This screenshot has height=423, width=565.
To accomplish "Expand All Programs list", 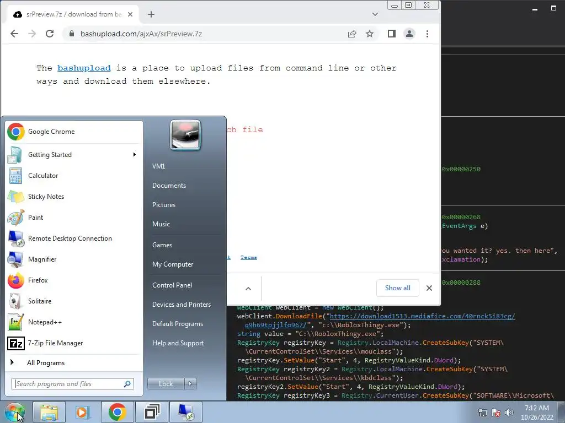I will (74, 362).
